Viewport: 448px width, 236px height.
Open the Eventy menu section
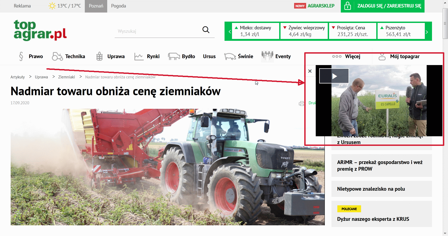click(283, 57)
